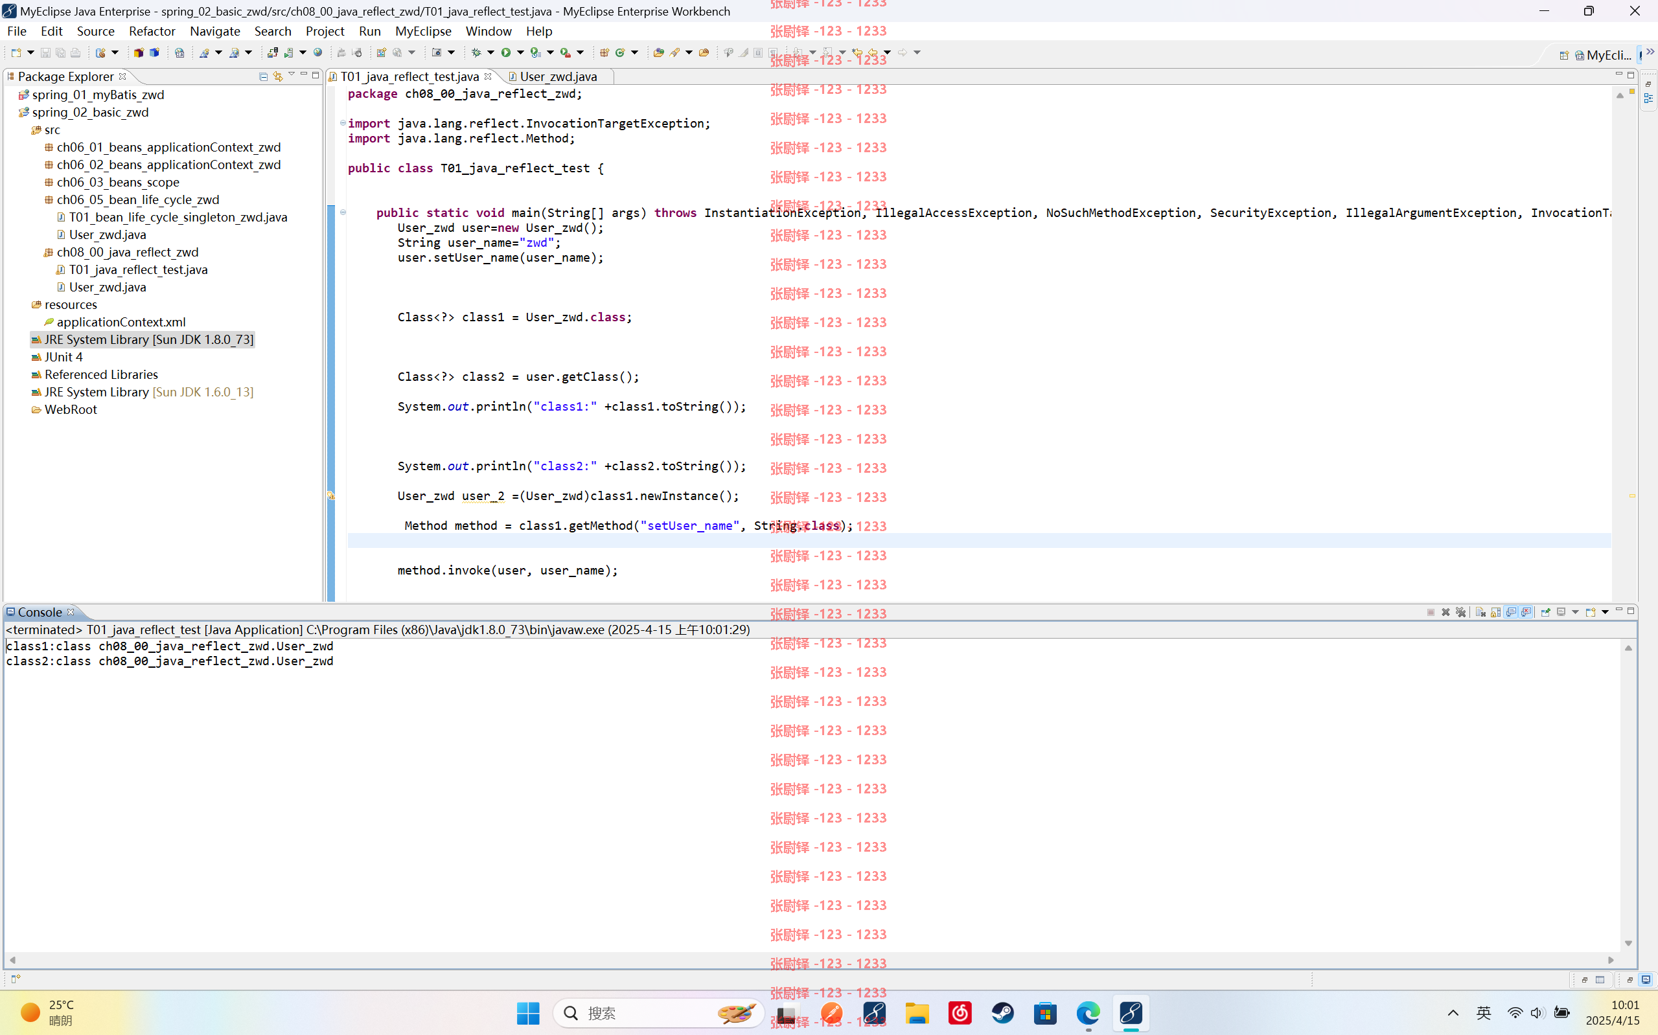Click the Display Selected Console icon
The image size is (1658, 1035).
click(x=1561, y=612)
